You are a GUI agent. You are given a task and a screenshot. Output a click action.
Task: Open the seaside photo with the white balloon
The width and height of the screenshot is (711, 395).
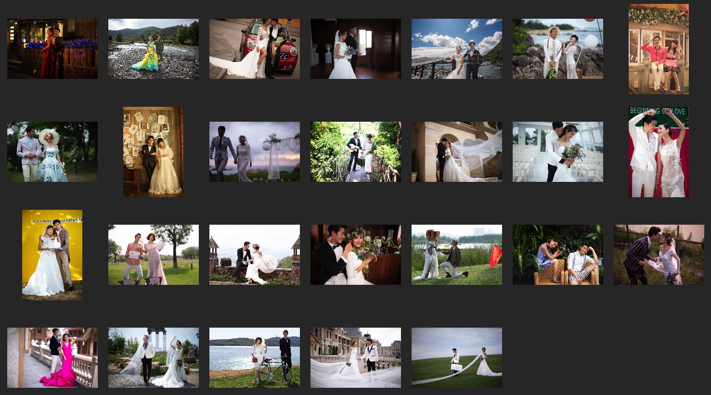(x=557, y=49)
